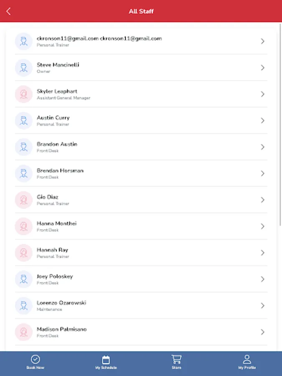The height and width of the screenshot is (376, 282).
Task: Open the My Schedule calendar icon
Action: [x=106, y=359]
